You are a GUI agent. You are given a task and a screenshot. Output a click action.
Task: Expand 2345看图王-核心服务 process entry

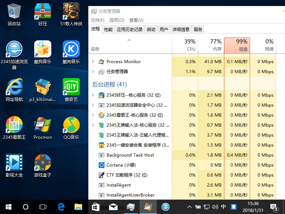[93, 115]
